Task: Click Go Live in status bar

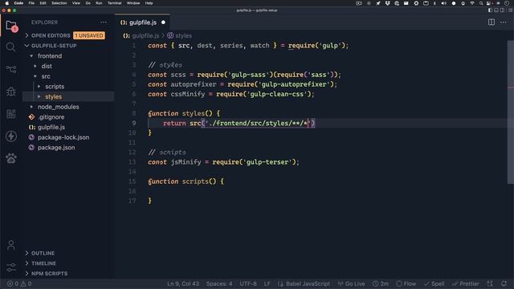Action: click(351, 283)
